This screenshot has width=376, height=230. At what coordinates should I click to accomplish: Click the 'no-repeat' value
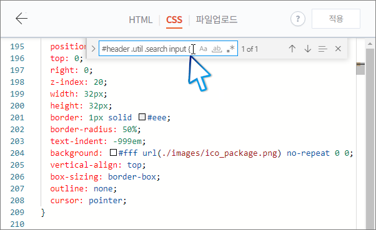(308, 153)
